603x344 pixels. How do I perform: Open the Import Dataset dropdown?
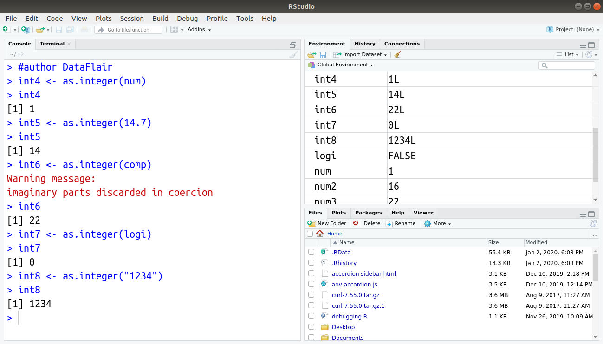click(x=360, y=54)
